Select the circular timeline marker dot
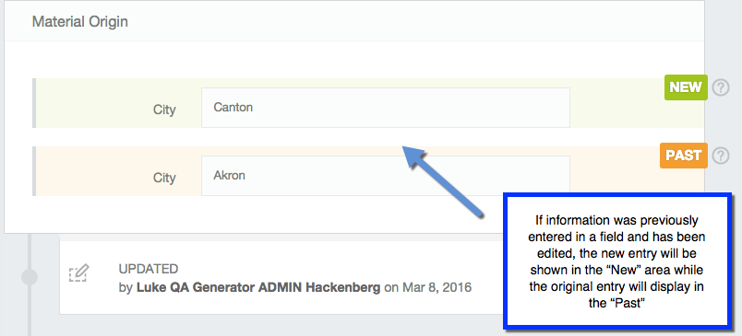 tap(30, 277)
